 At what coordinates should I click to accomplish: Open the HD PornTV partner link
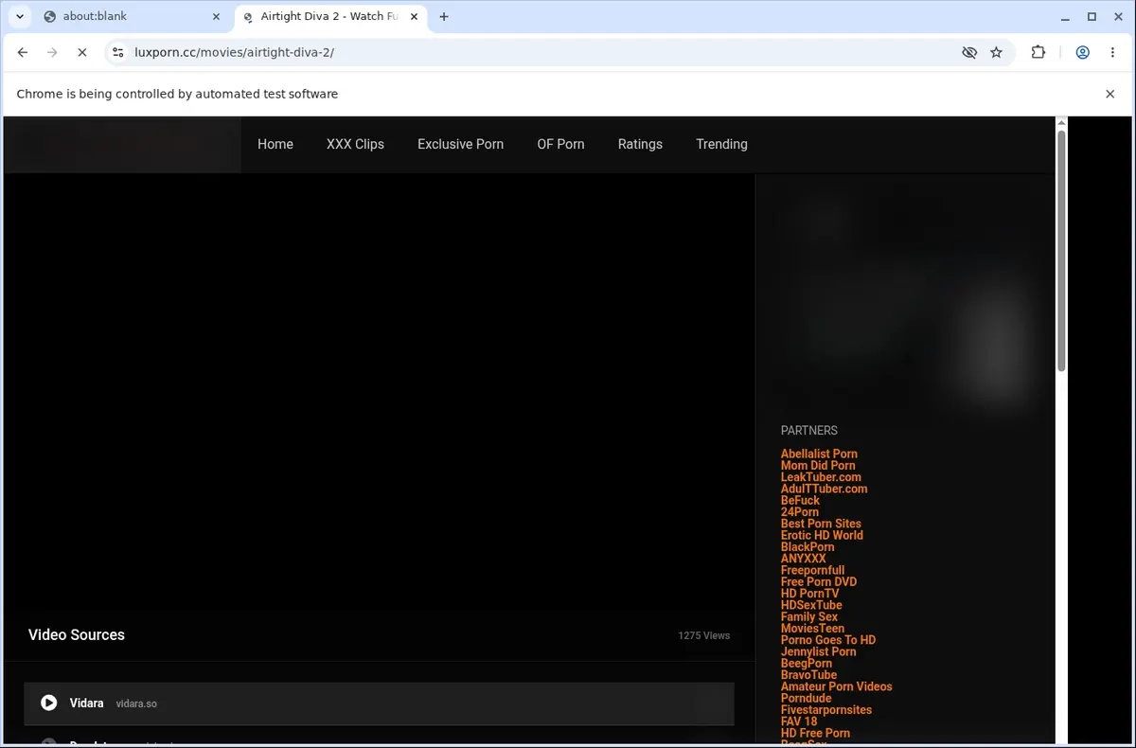pyautogui.click(x=809, y=594)
